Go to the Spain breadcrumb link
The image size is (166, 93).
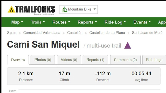point(12,33)
